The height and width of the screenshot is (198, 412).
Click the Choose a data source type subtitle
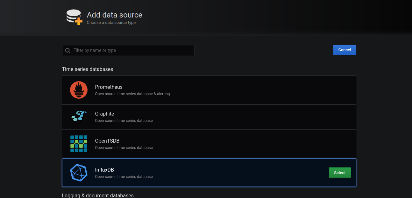[111, 23]
